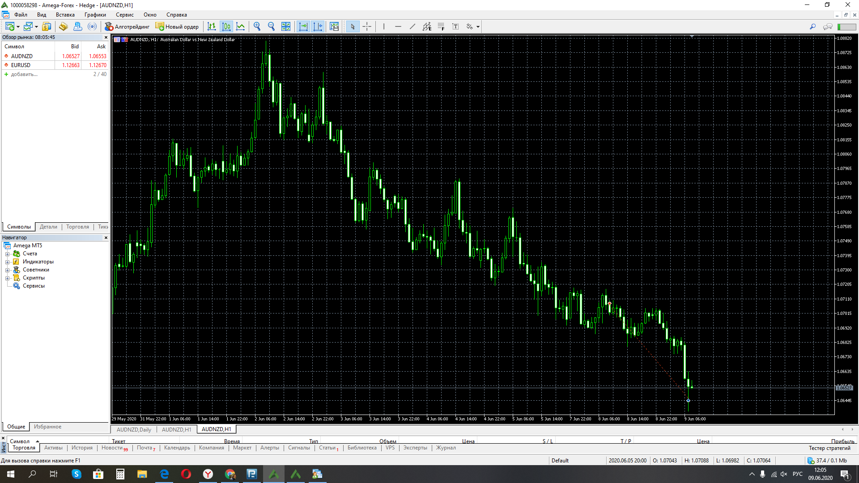Screen dimensions: 859x483
Task: Open the Файл menu
Action: pos(21,15)
